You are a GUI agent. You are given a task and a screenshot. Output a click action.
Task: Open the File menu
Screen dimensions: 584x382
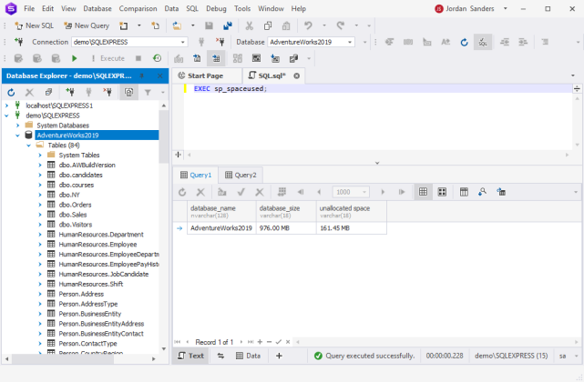point(29,8)
